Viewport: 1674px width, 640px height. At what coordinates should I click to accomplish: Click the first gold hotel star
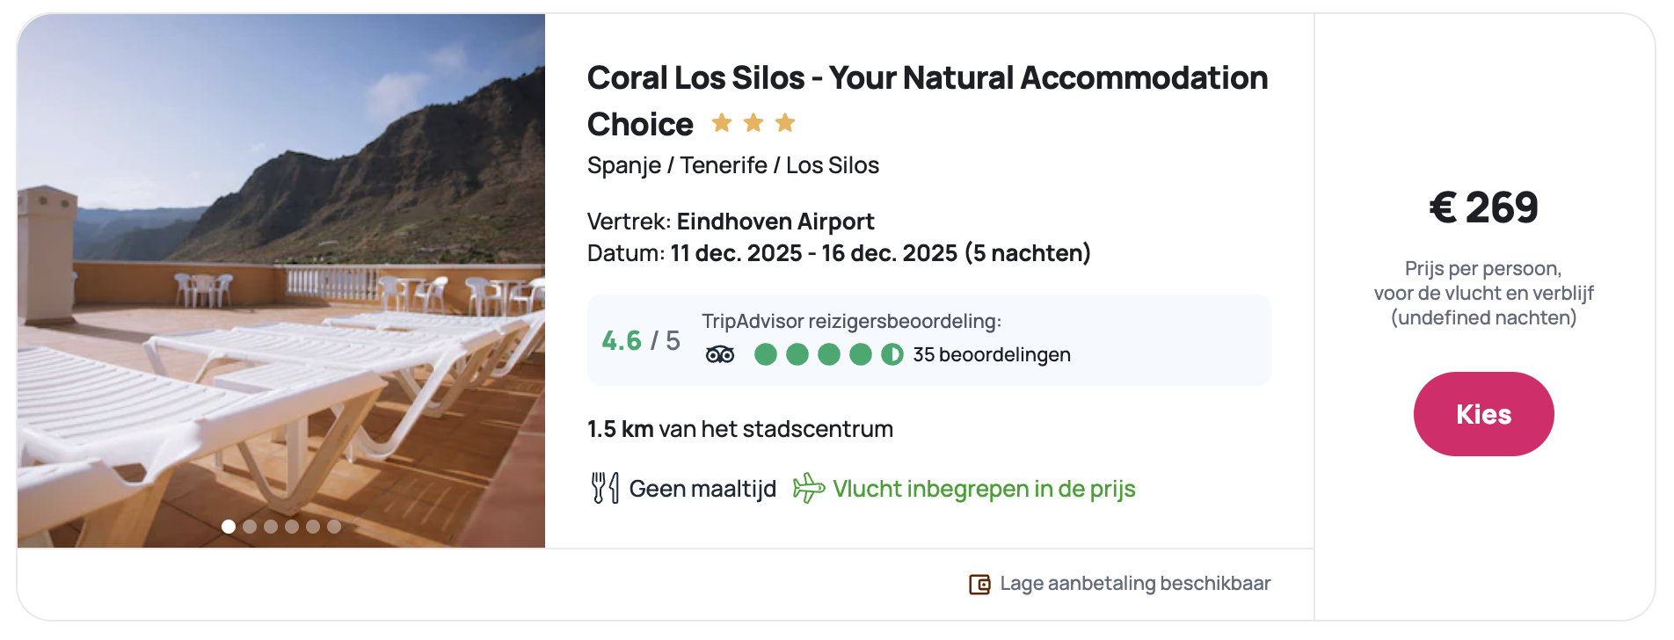pyautogui.click(x=722, y=123)
